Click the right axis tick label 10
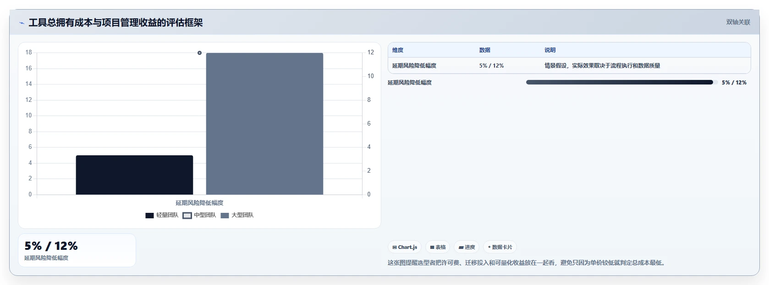This screenshot has width=769, height=285. [371, 76]
